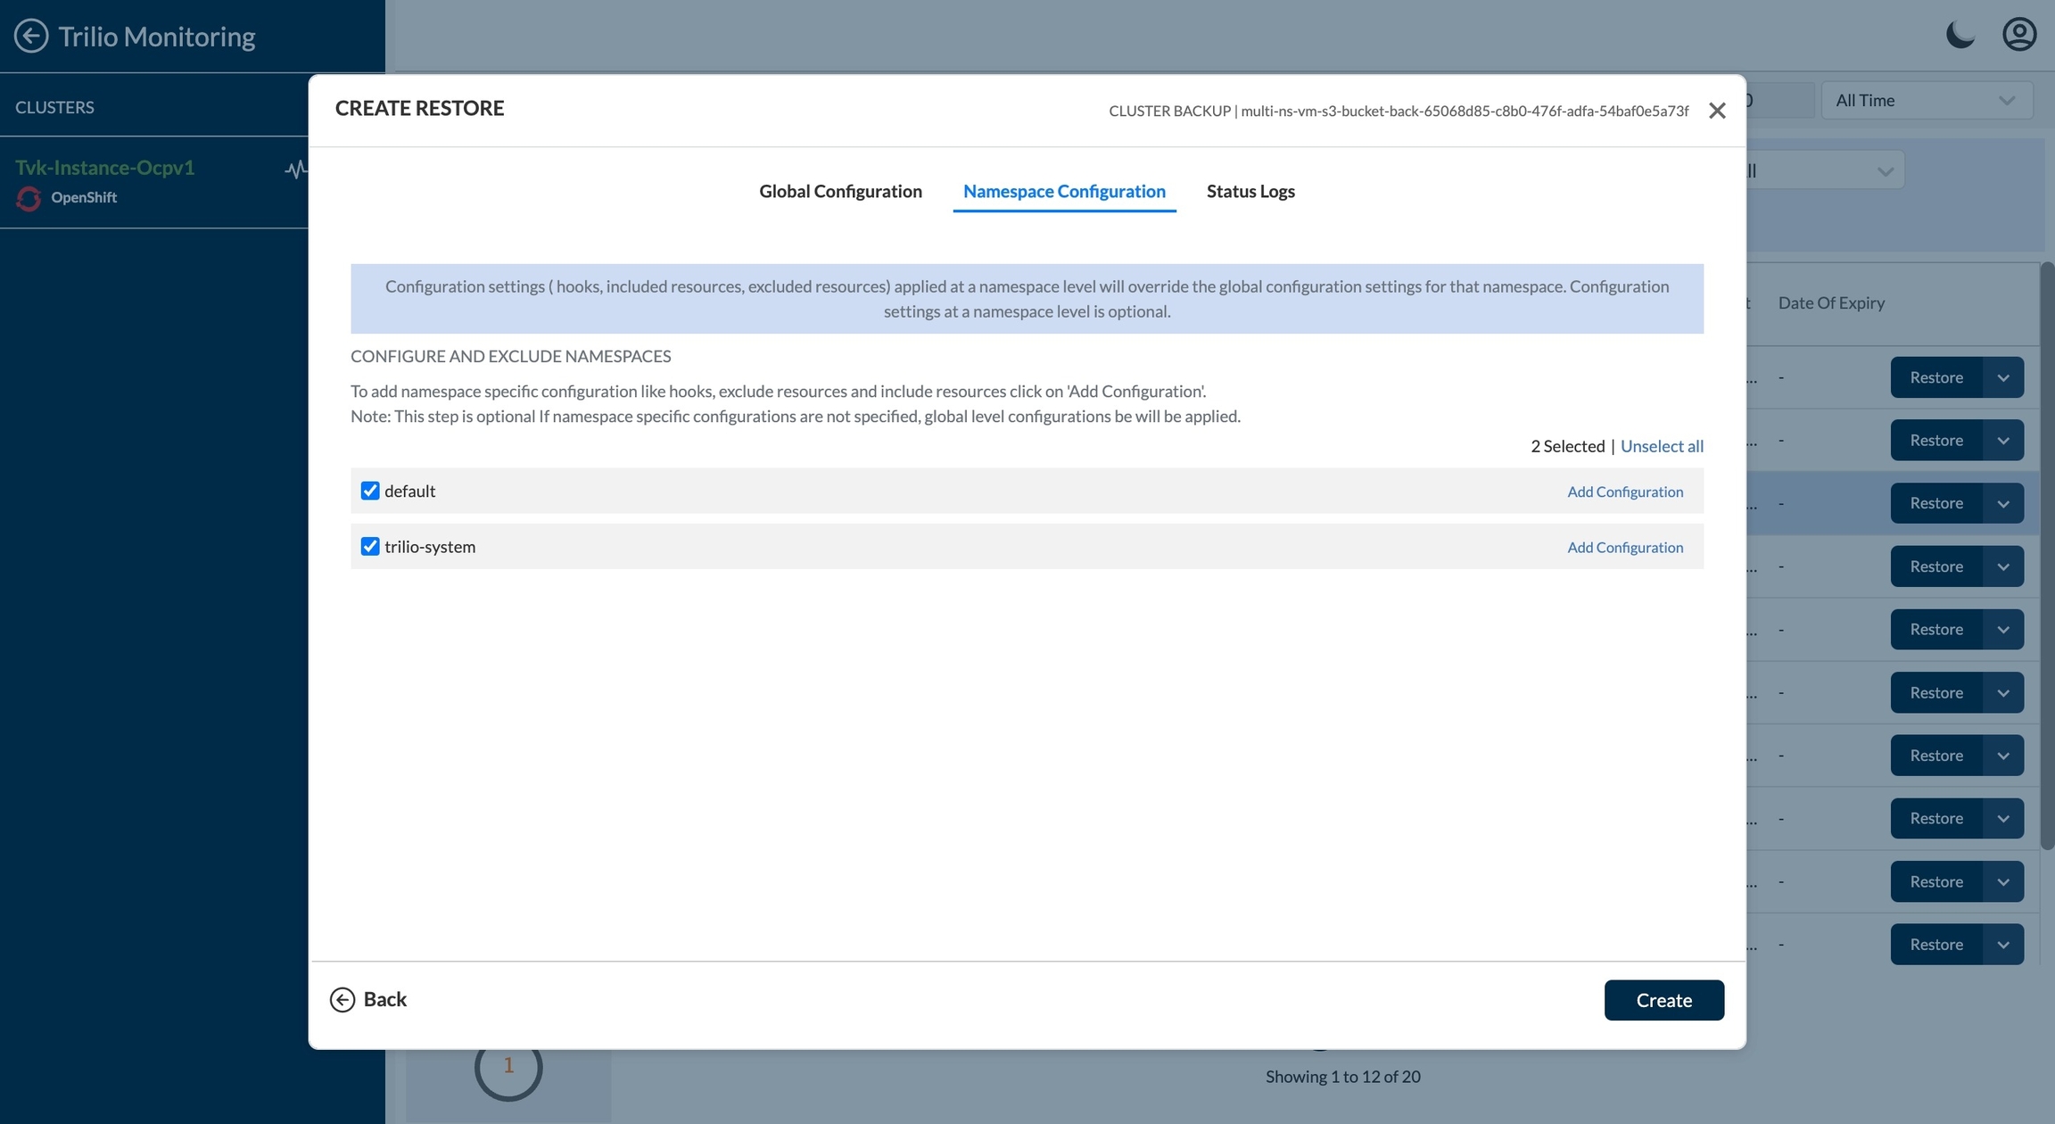Expand first Restore button dropdown arrow
The image size is (2055, 1124).
tap(2003, 377)
